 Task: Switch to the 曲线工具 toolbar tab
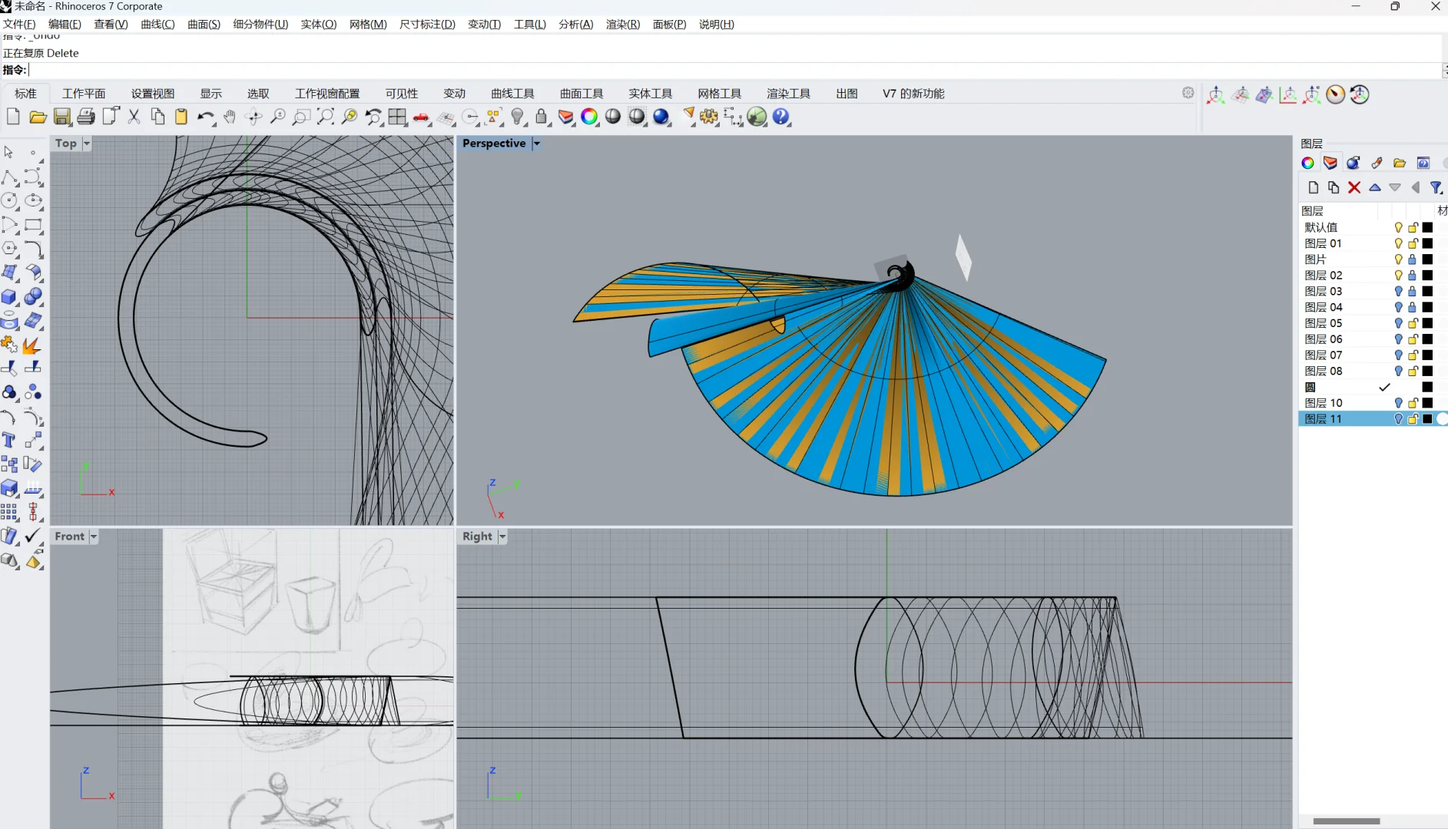[x=512, y=94]
